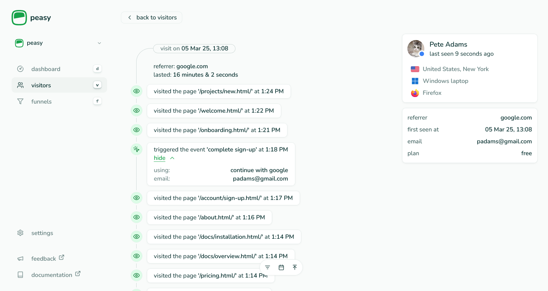Click the 'back to visitors' button
Screen dimensions: 548x291
click(x=151, y=17)
